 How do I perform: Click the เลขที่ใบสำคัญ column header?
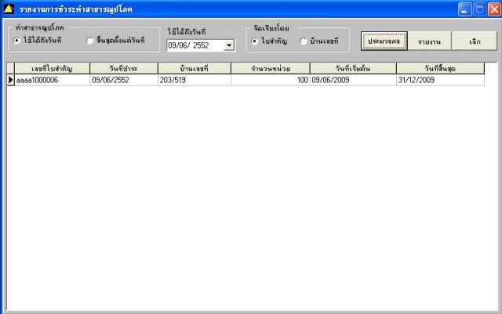click(x=53, y=68)
